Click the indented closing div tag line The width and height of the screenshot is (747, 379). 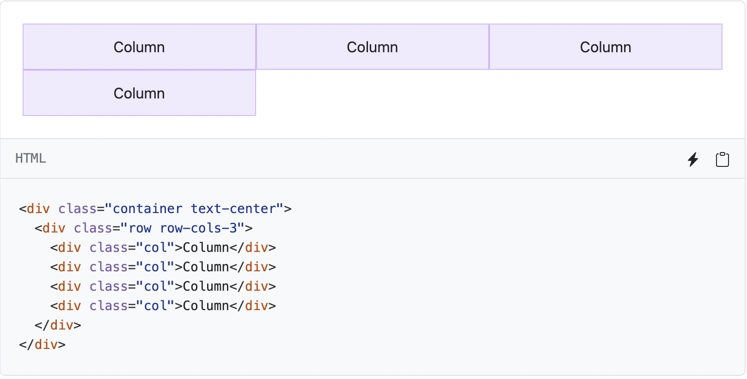pyautogui.click(x=58, y=325)
